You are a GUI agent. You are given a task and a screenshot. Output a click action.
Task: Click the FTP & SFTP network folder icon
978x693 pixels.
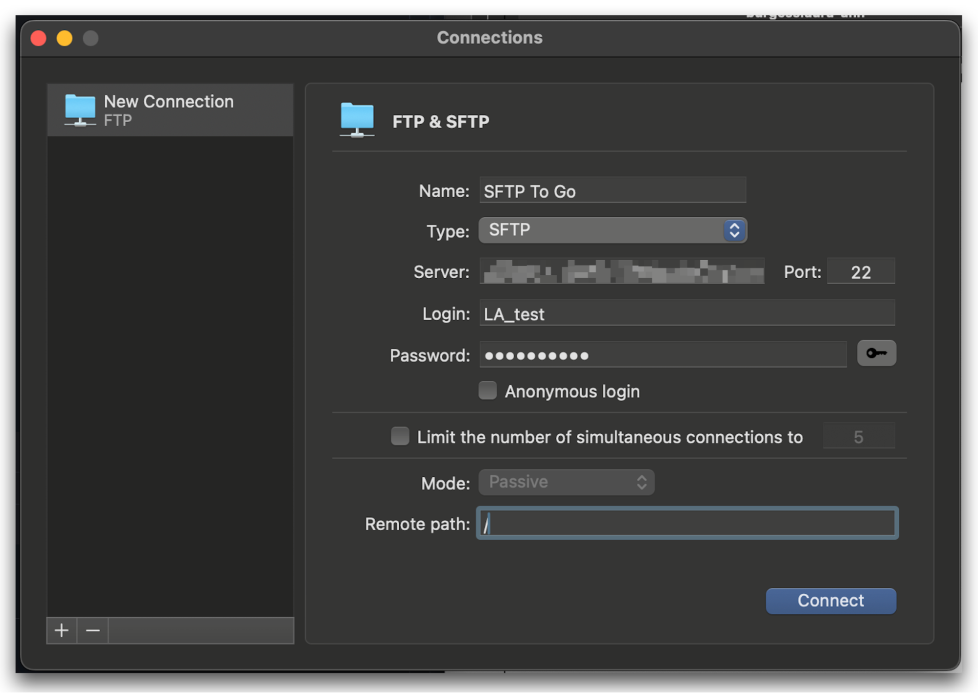point(357,120)
